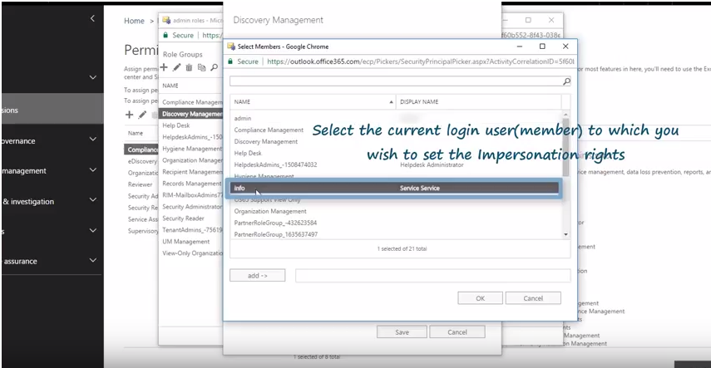The width and height of the screenshot is (711, 368).
Task: Click the sort arrow in the NAME column header
Action: [392, 102]
